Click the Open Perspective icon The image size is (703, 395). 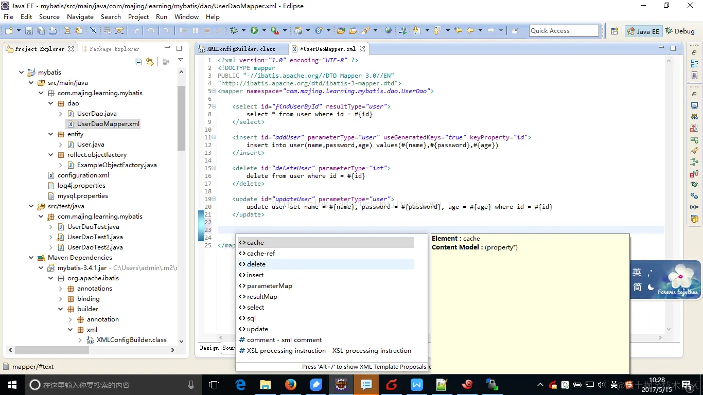tap(614, 31)
